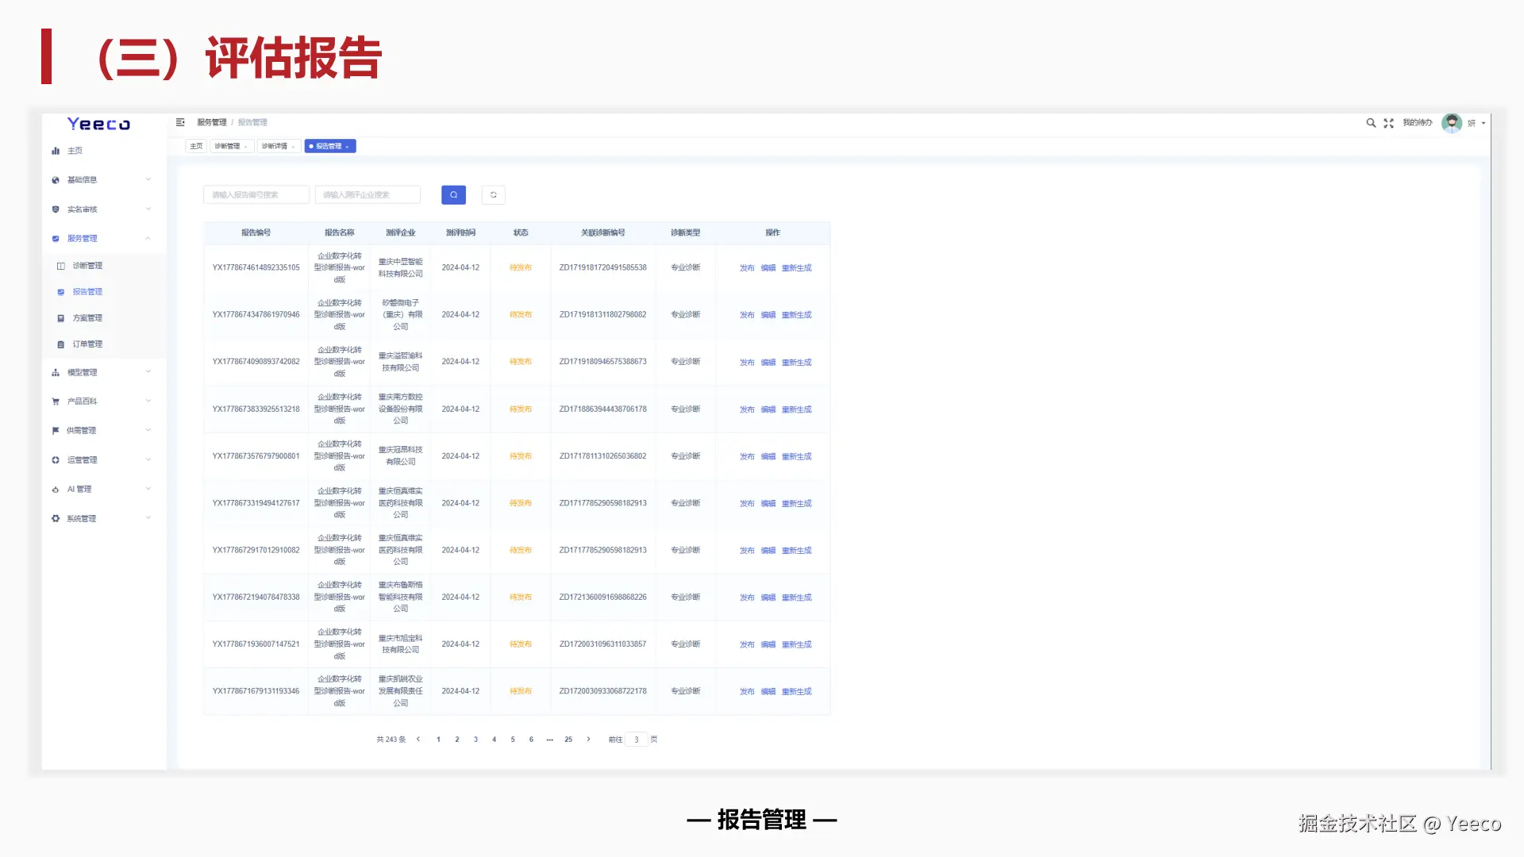Click 我的待办 in the top bar
This screenshot has width=1524, height=857.
(1417, 123)
